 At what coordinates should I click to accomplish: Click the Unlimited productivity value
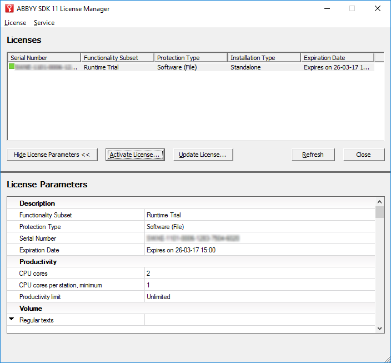point(158,297)
